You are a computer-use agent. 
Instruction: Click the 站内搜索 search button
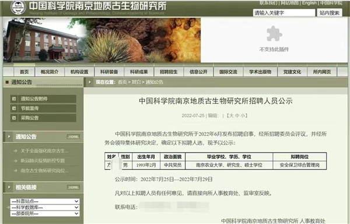(x=330, y=13)
